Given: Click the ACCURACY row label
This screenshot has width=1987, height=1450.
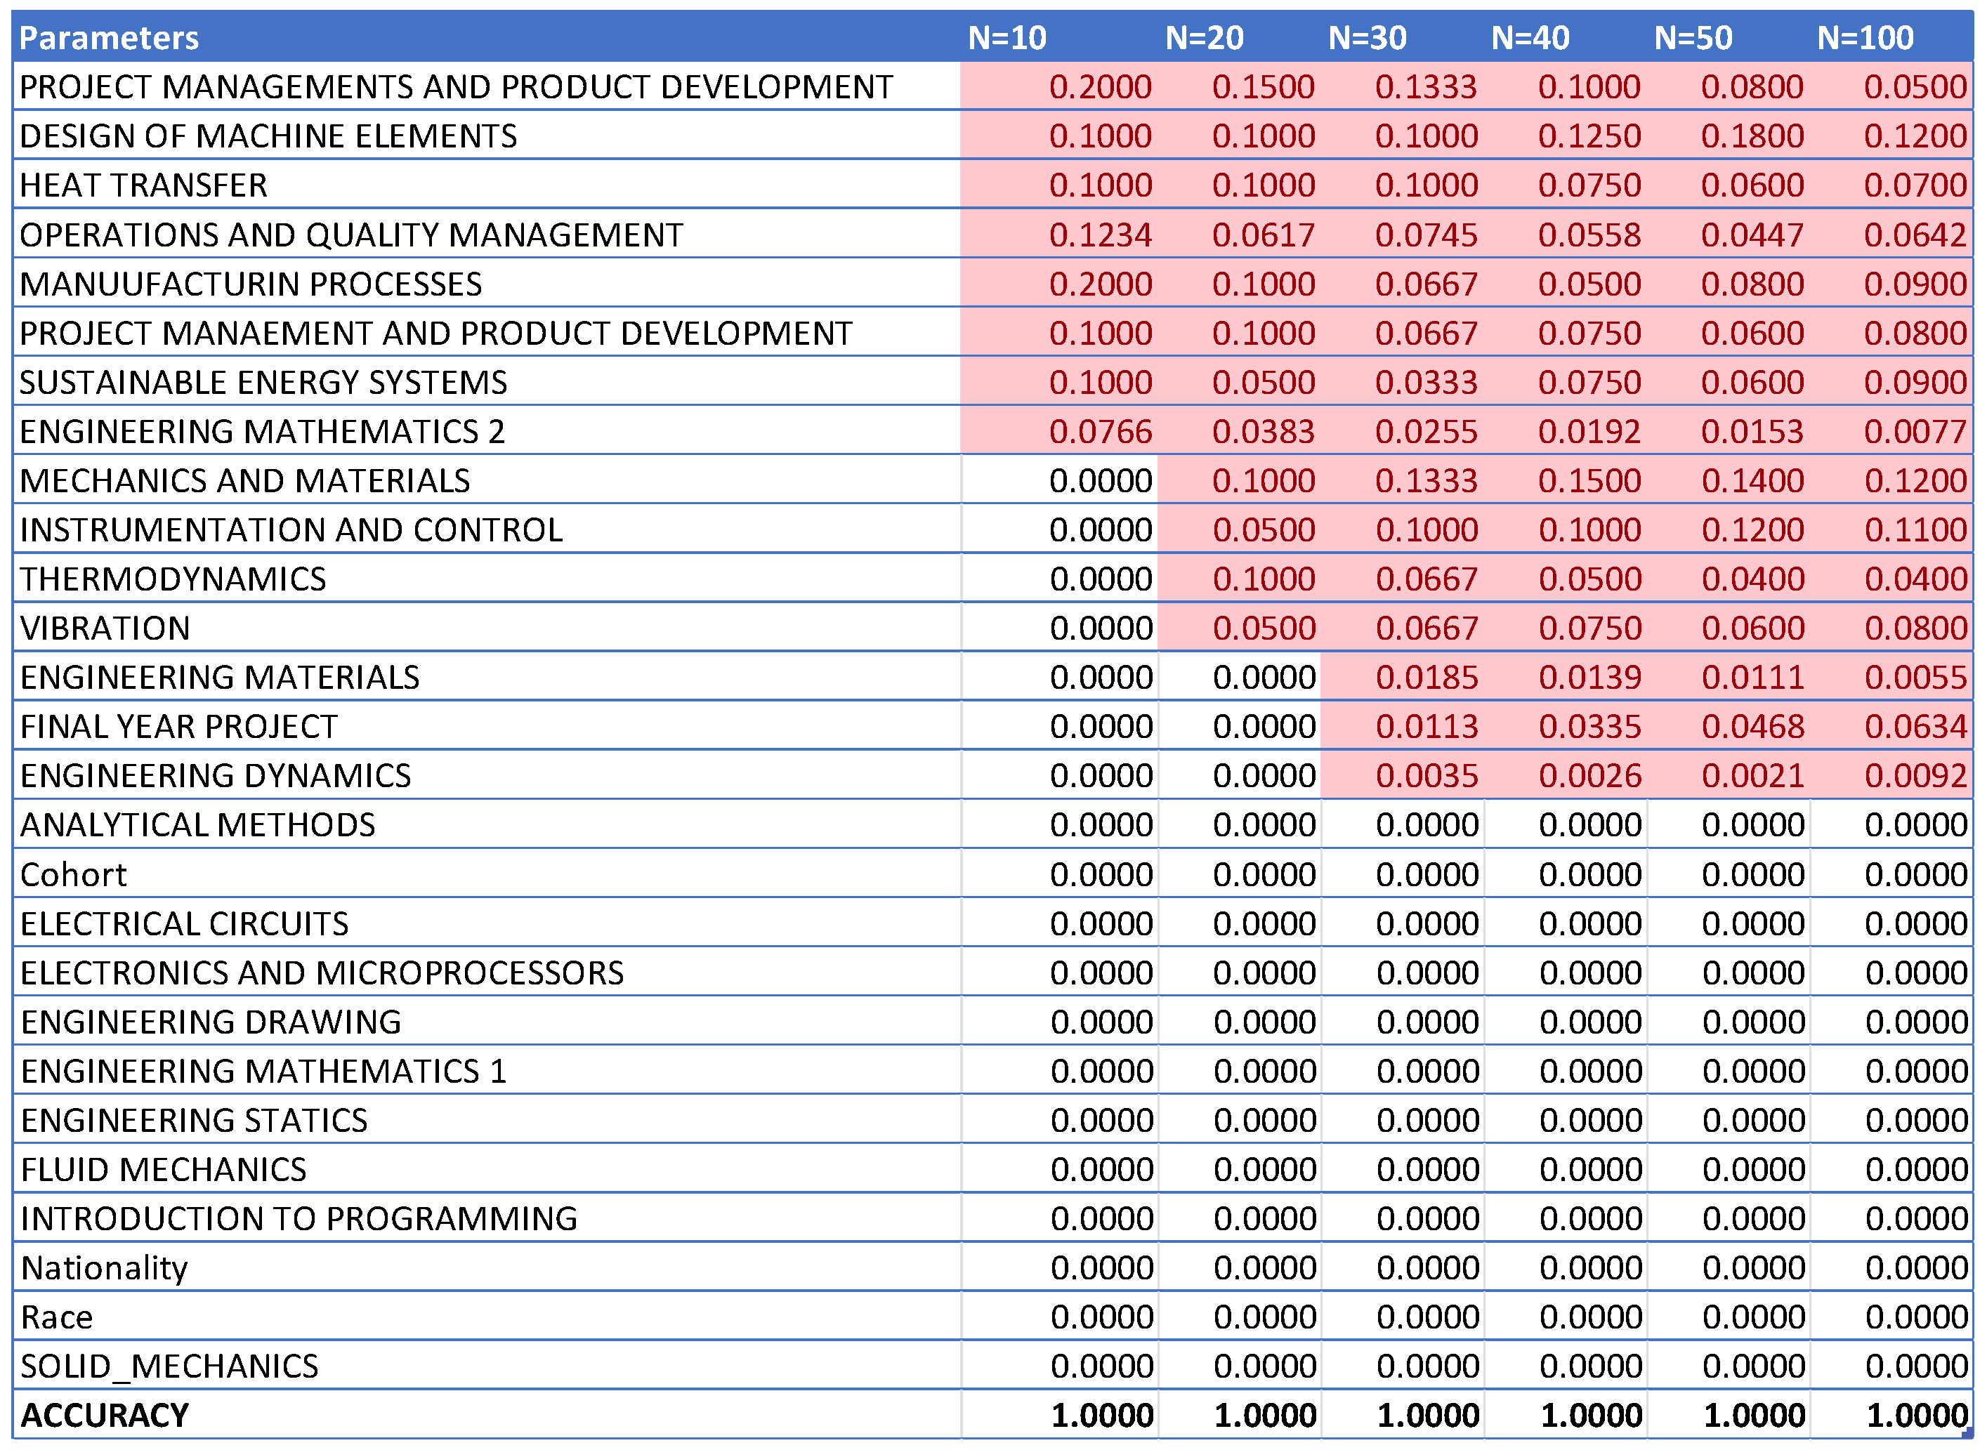Looking at the screenshot, I should click(x=105, y=1416).
